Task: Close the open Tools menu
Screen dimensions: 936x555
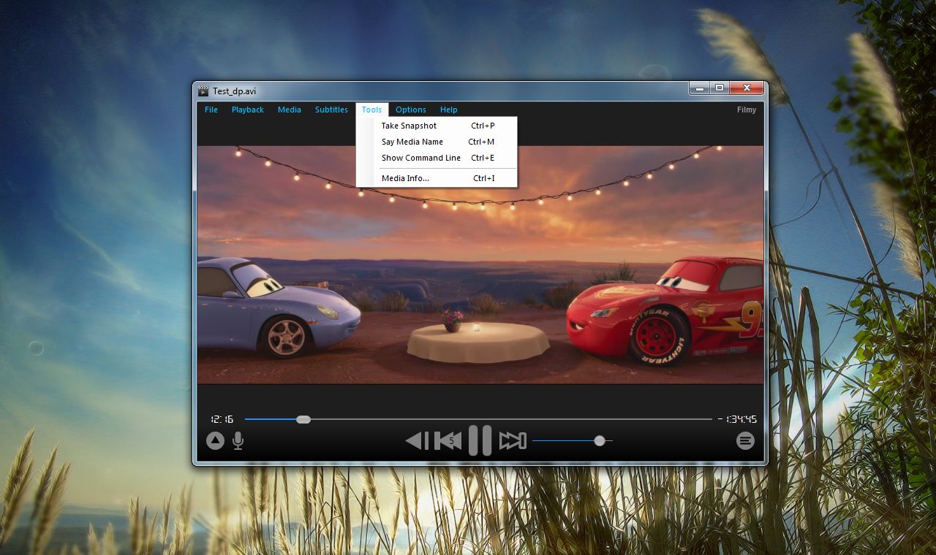Action: [371, 110]
